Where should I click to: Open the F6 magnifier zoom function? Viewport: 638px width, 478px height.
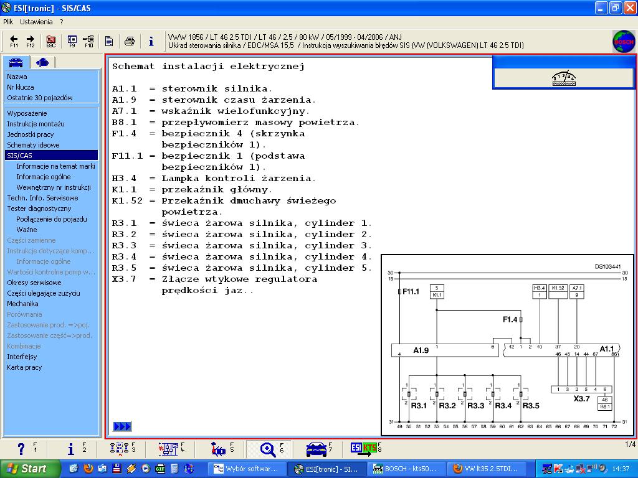coord(269,449)
